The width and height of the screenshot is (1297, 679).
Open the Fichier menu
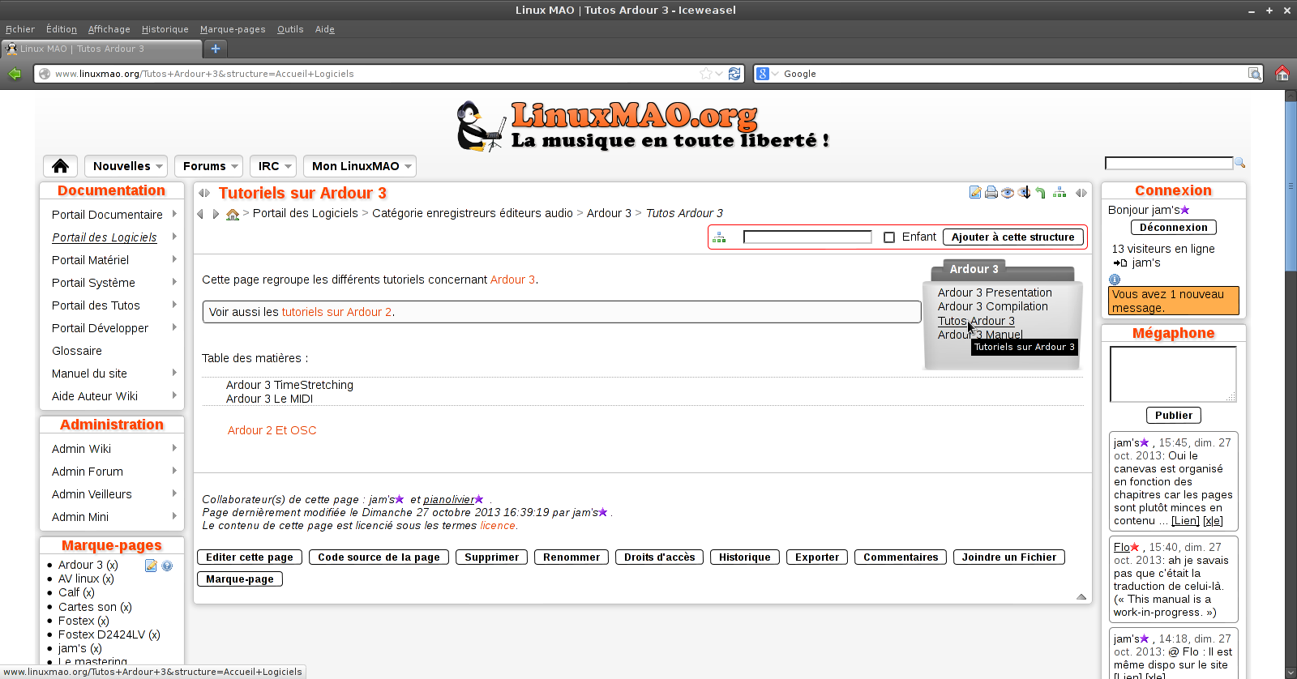click(x=20, y=29)
